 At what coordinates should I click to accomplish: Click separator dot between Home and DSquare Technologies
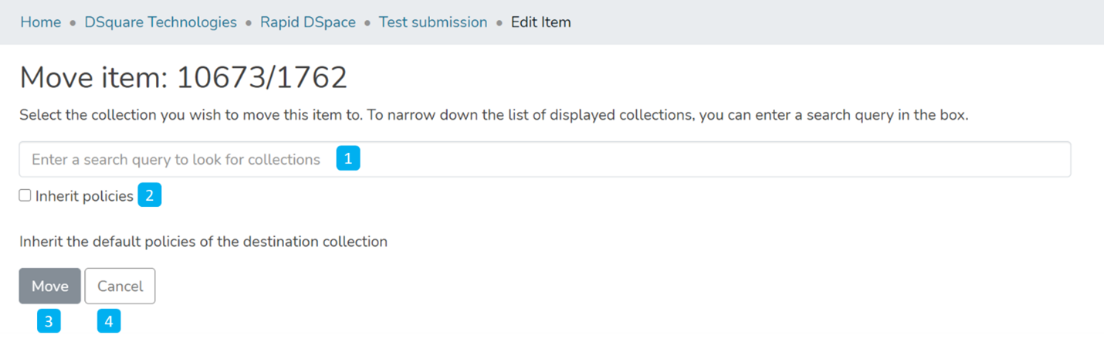click(x=73, y=23)
